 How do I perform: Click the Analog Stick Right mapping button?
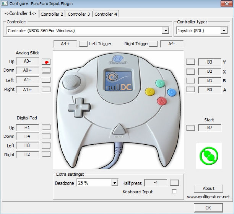[46, 90]
